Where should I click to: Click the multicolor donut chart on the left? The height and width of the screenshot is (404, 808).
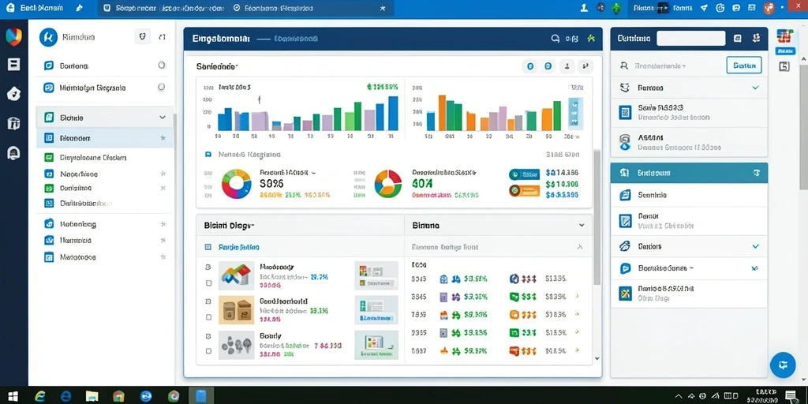(x=237, y=183)
